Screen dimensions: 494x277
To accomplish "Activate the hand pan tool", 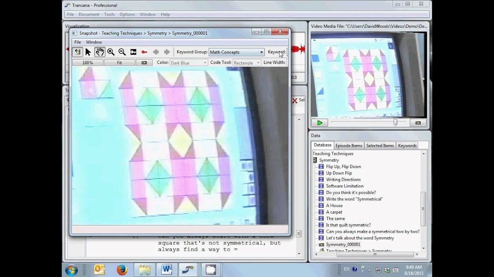I will coord(100,52).
